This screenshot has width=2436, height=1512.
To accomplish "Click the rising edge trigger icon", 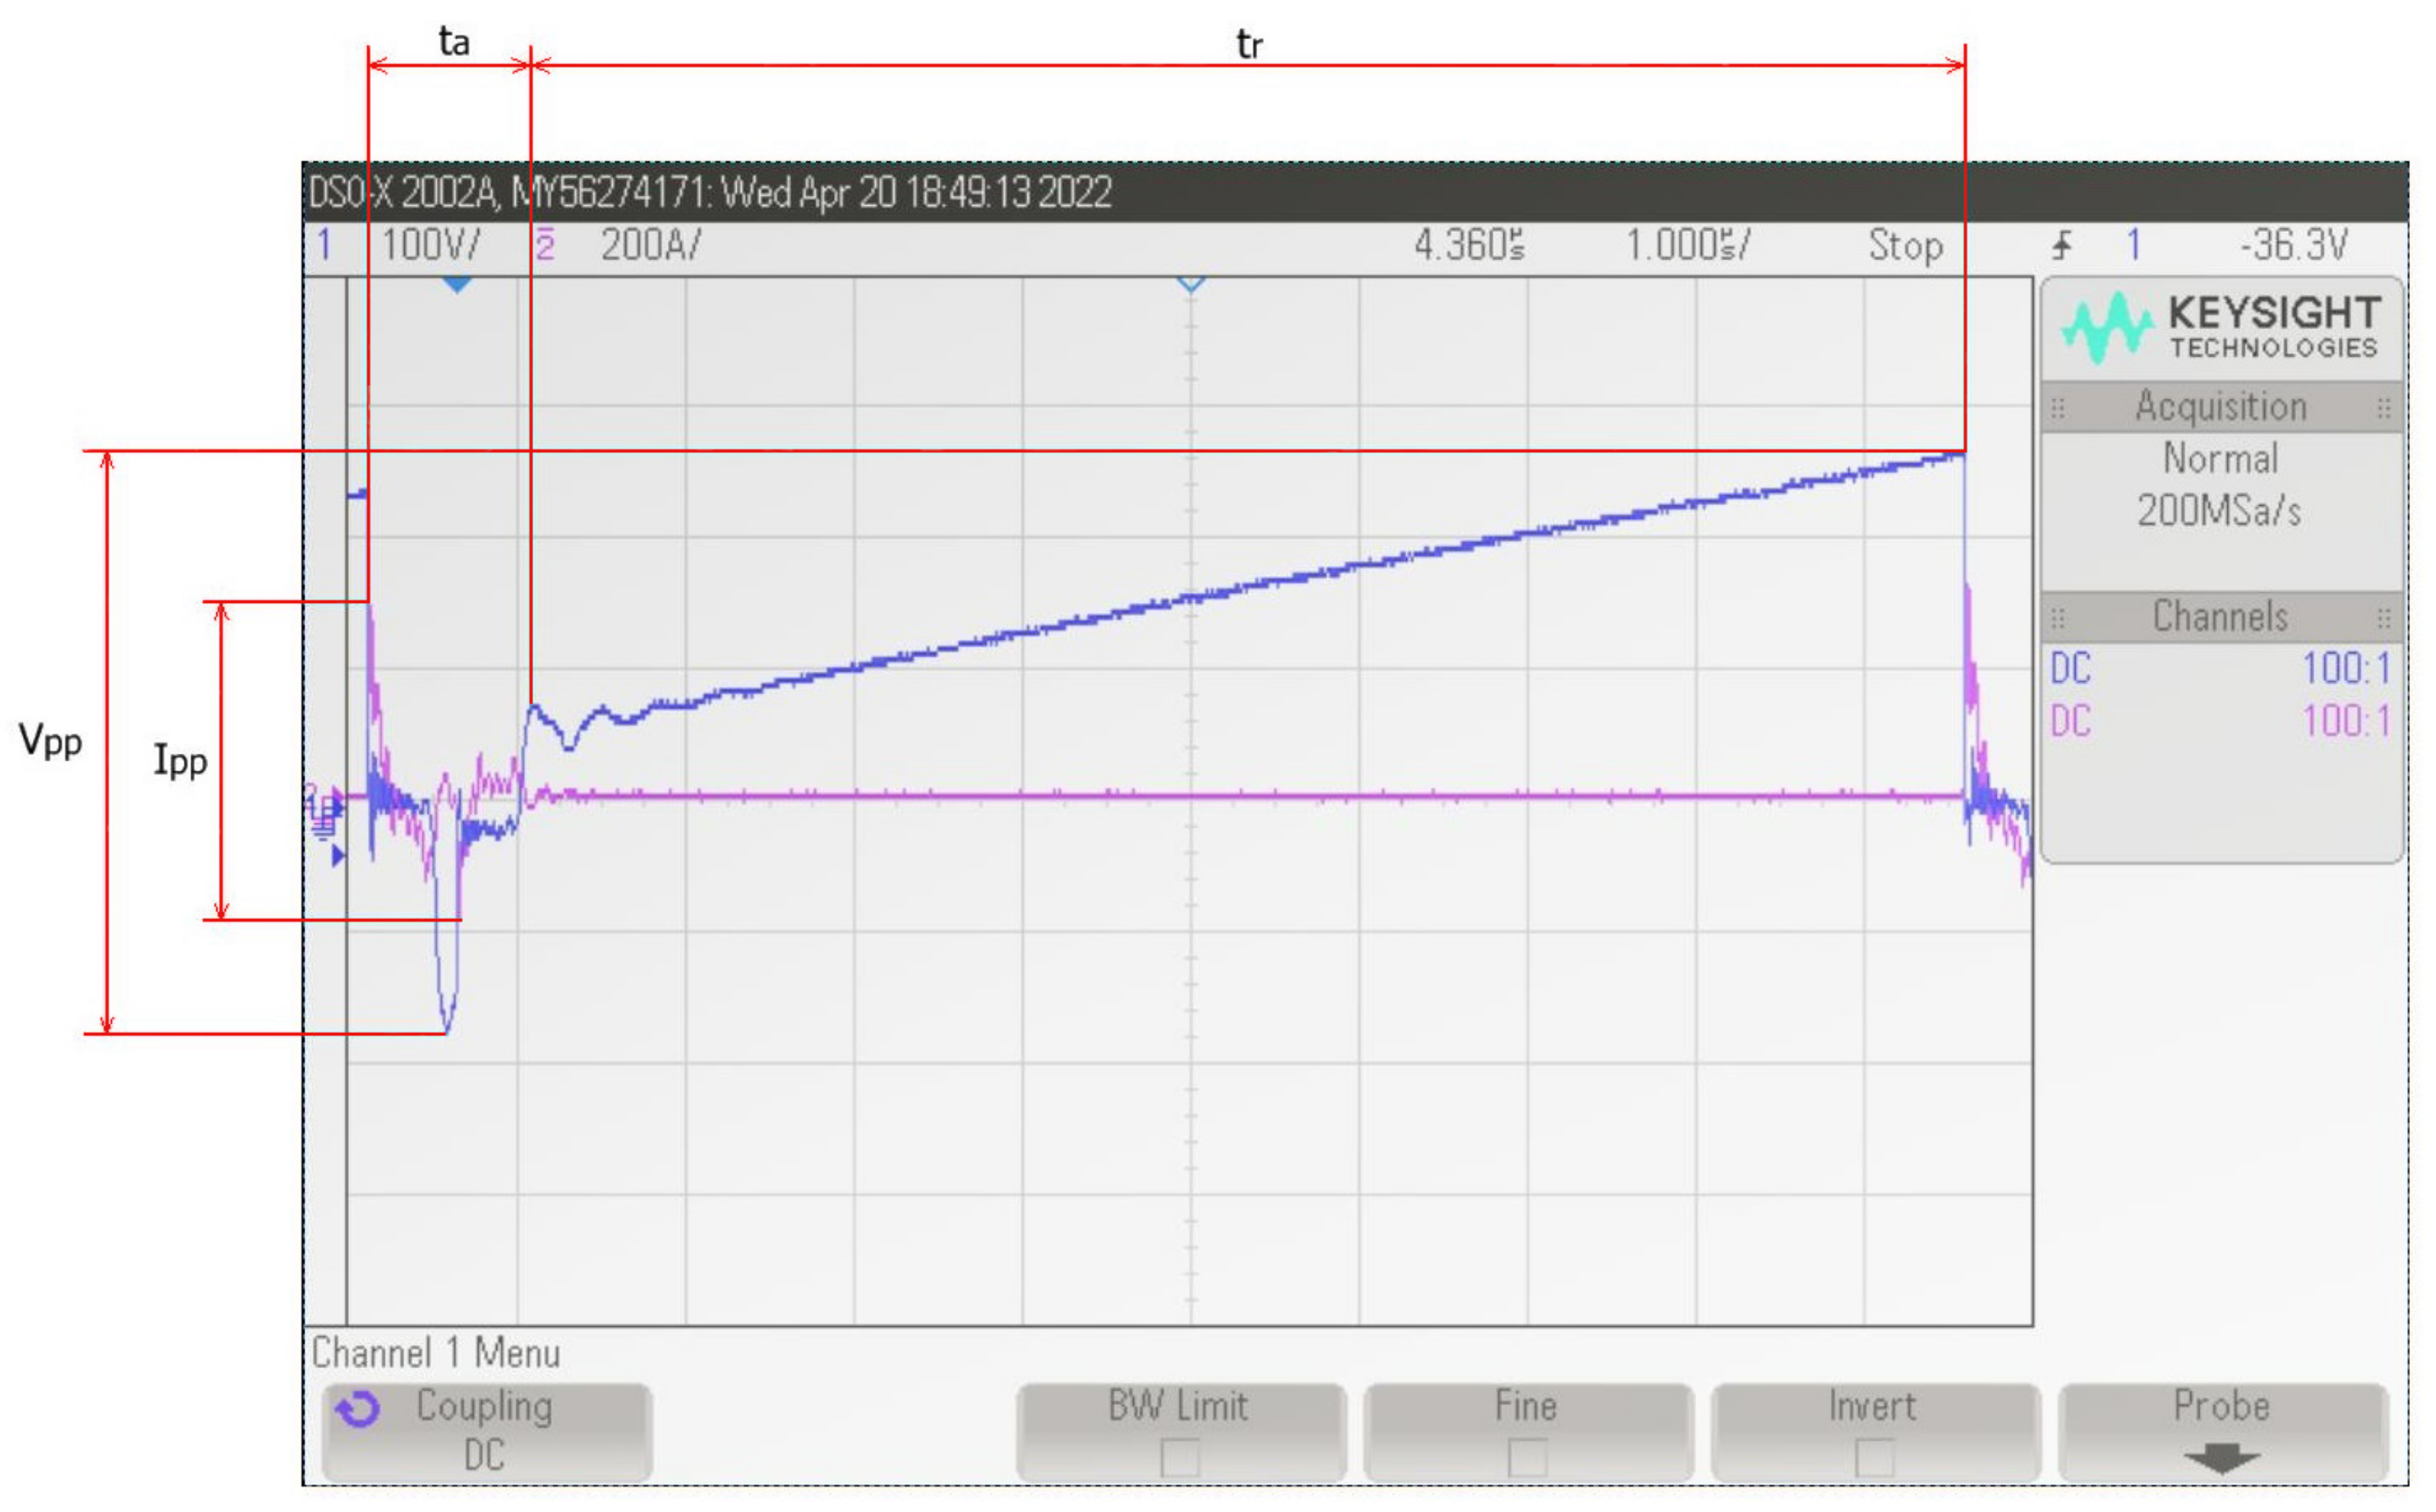I will click(2062, 245).
